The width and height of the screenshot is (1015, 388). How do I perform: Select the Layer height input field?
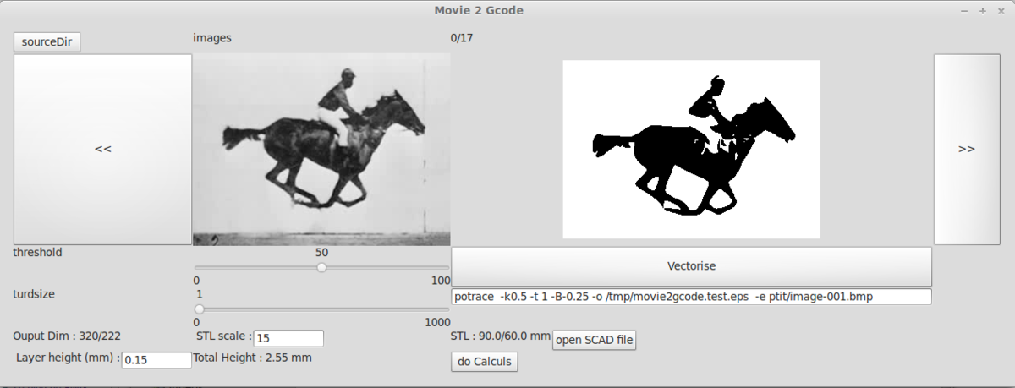pyautogui.click(x=156, y=360)
